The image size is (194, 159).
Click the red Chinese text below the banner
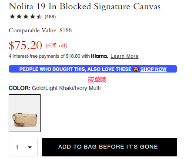pyautogui.click(x=97, y=79)
